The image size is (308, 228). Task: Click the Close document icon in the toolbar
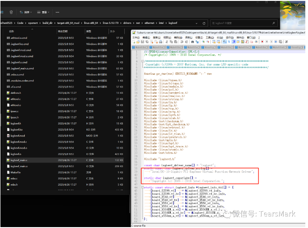pyautogui.click(x=151, y=41)
